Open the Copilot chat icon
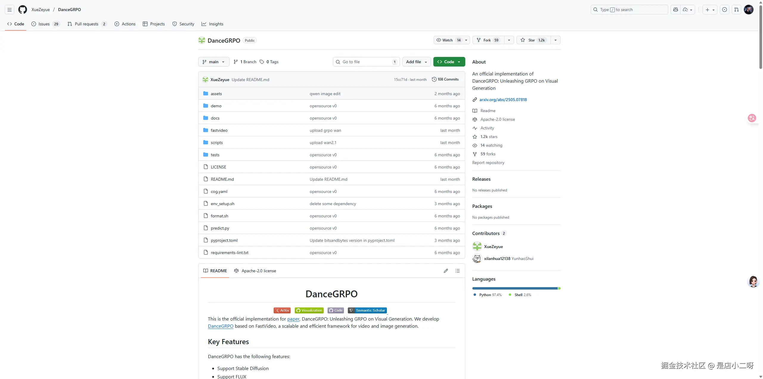 click(676, 10)
